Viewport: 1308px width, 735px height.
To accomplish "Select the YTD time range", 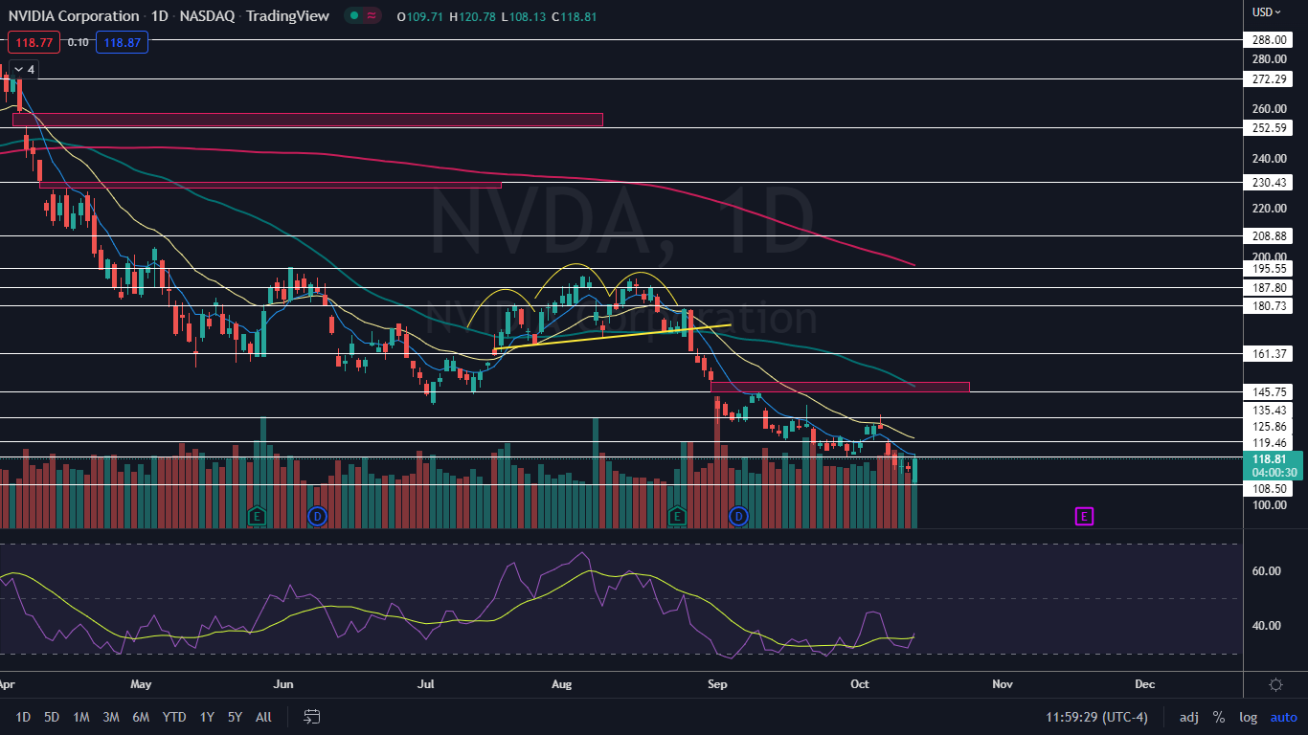I will (174, 717).
